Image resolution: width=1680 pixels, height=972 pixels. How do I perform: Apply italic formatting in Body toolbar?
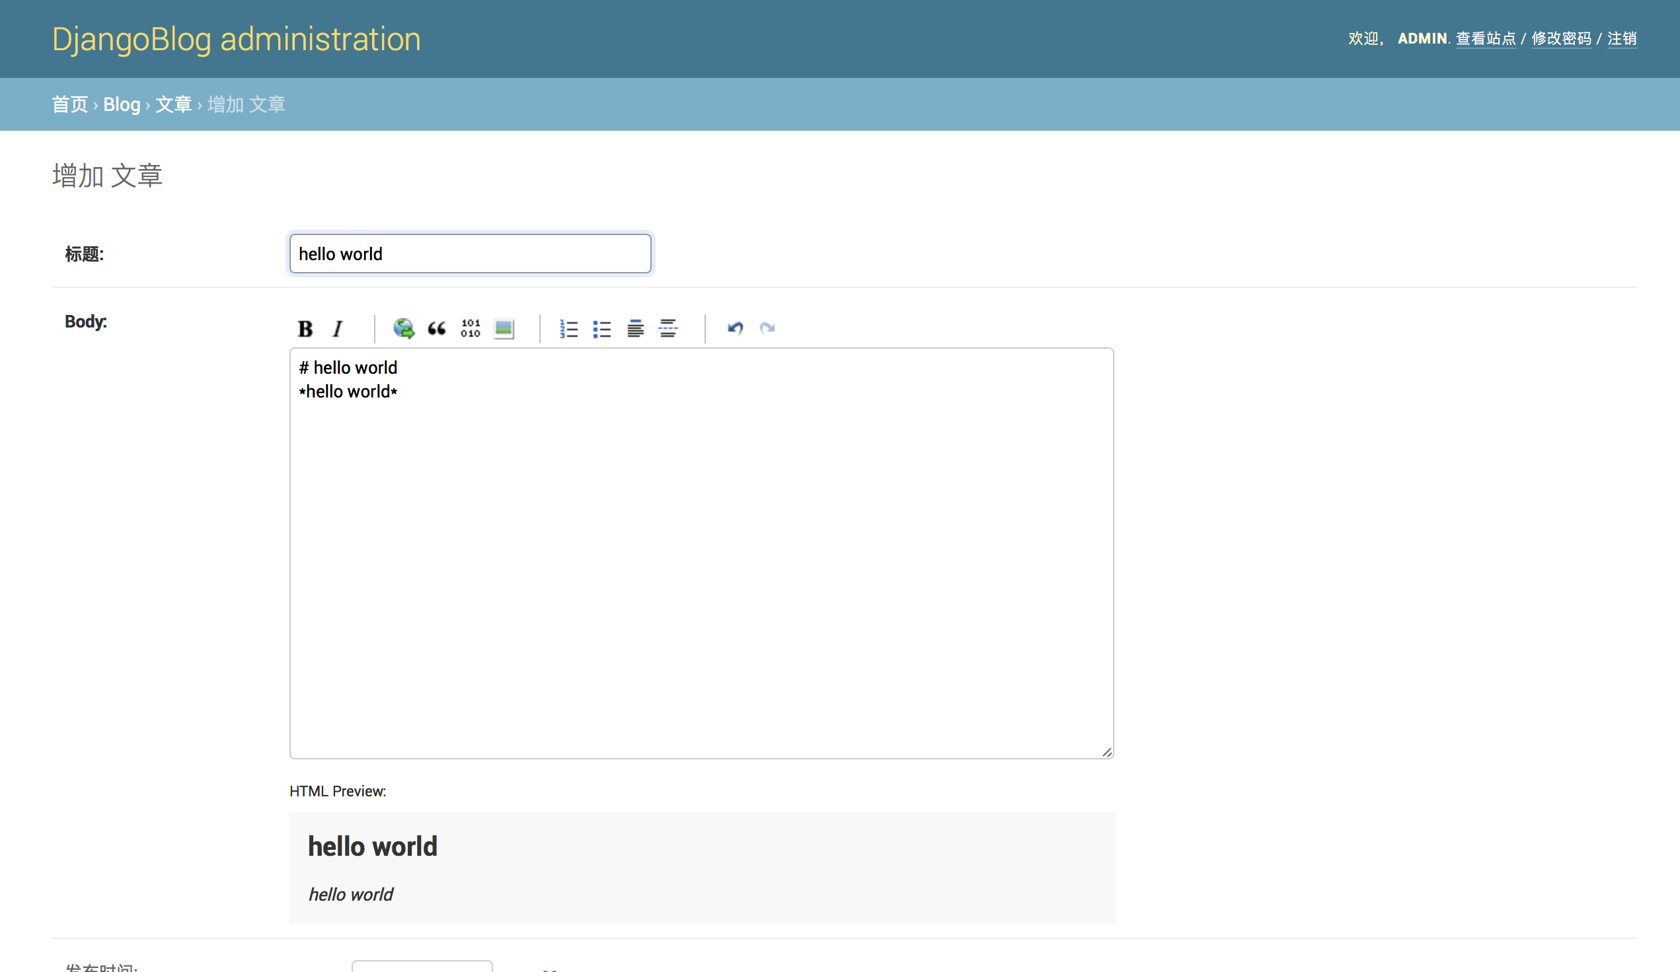point(338,328)
